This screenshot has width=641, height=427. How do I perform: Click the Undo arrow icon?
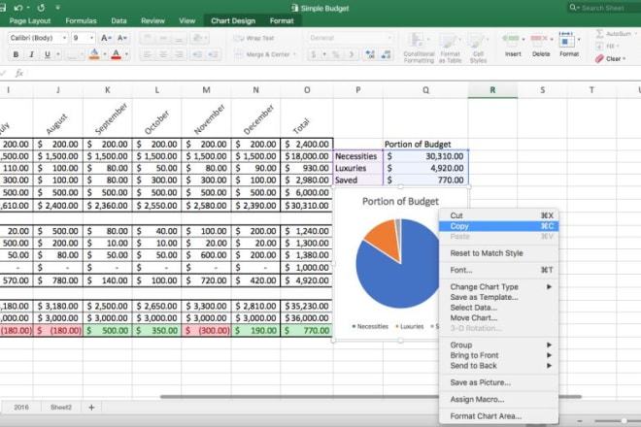(18, 8)
